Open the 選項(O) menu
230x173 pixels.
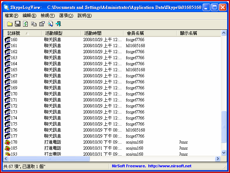pos(66,16)
